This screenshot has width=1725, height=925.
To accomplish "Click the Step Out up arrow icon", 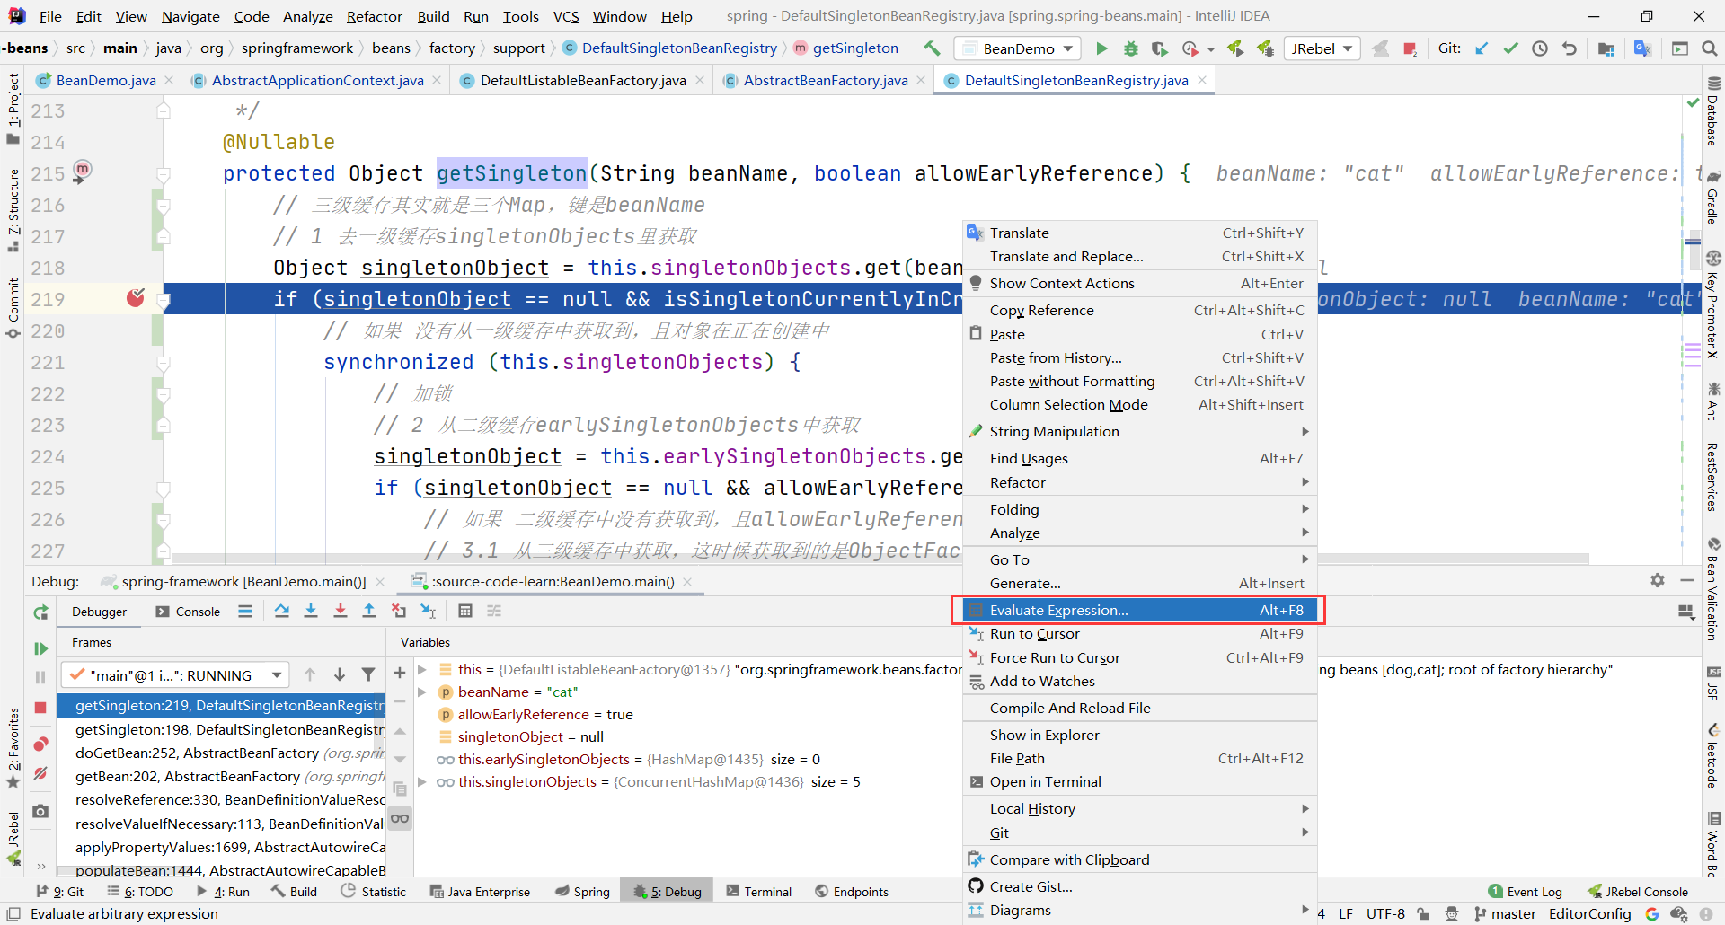I will 369,611.
